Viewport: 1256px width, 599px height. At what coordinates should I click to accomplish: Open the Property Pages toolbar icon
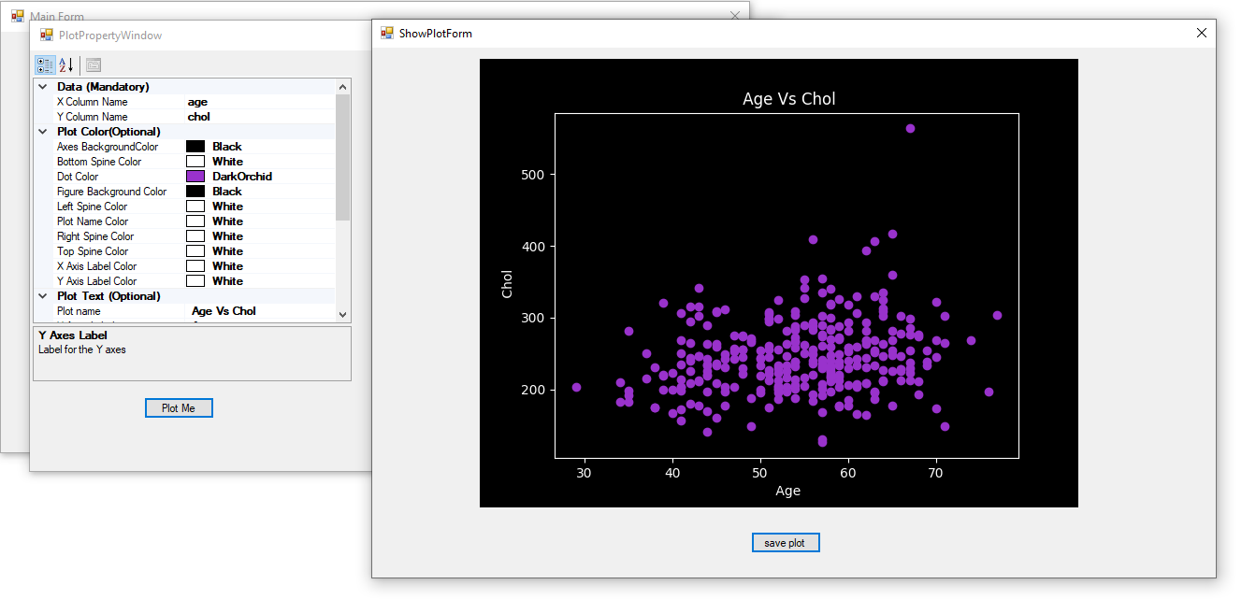pos(94,64)
